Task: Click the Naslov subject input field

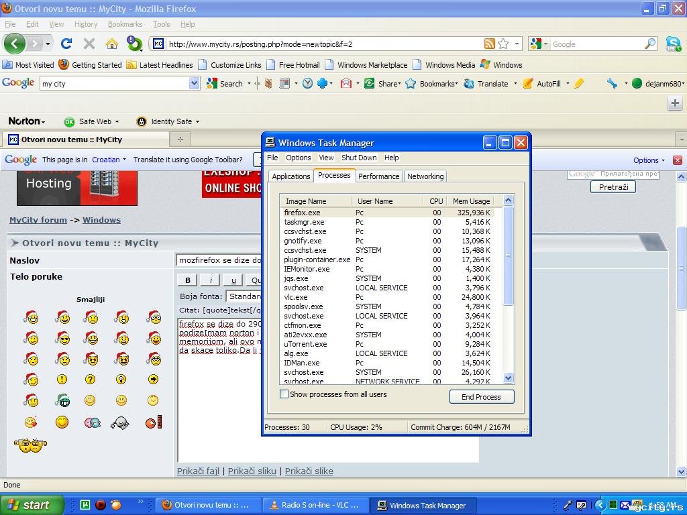Action: 219,260
